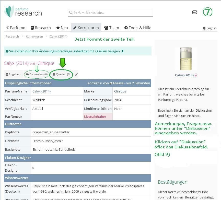
Task: Click the 'vor 2 Sekunden' timestamp
Action: coord(138,83)
